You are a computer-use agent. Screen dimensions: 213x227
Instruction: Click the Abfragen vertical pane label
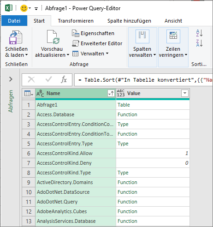pyautogui.click(x=11, y=101)
